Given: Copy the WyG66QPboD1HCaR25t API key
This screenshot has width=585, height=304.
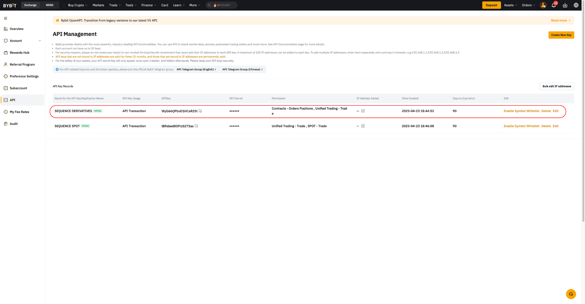Looking at the screenshot, I should click(x=200, y=111).
